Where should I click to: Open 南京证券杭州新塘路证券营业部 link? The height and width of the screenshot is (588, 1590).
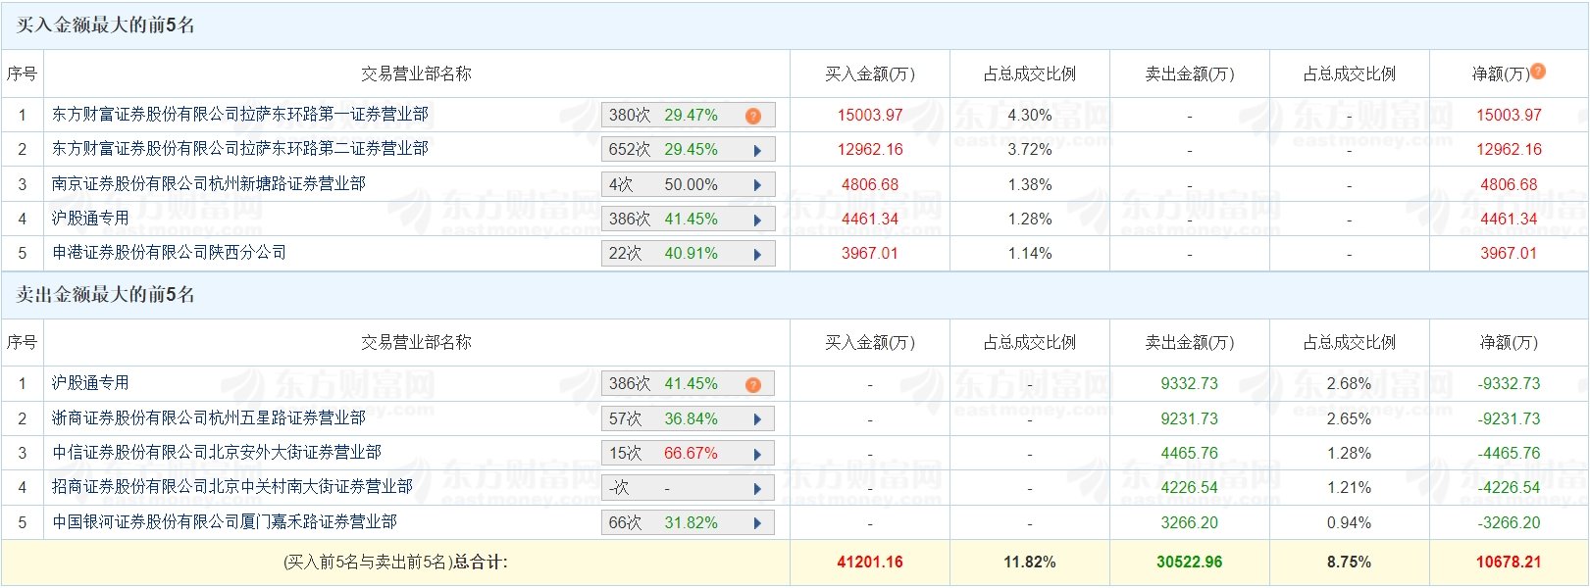click(209, 183)
